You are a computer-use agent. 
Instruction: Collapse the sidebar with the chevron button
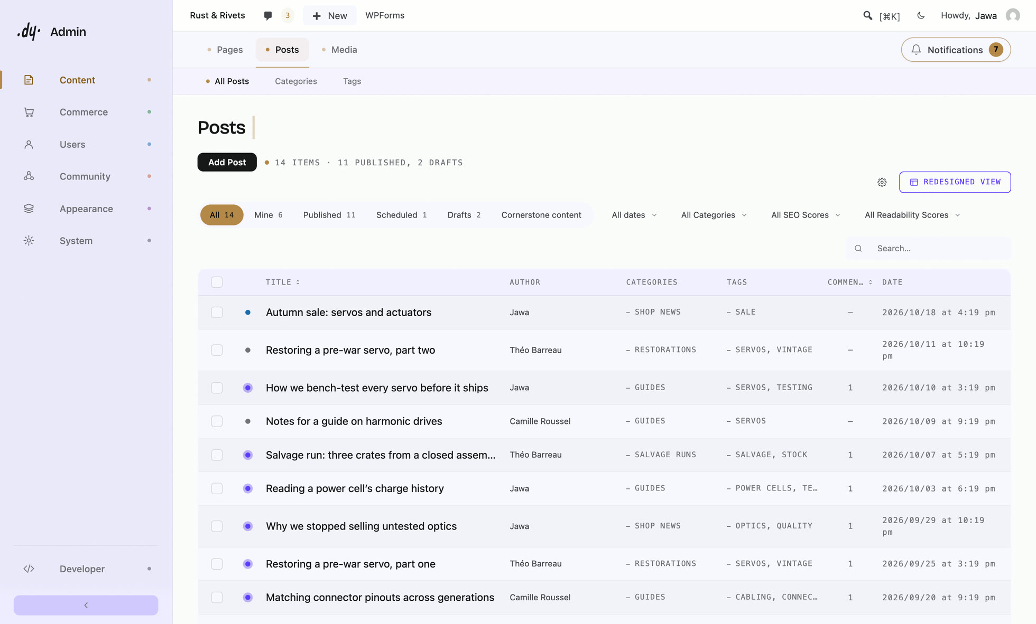86,605
